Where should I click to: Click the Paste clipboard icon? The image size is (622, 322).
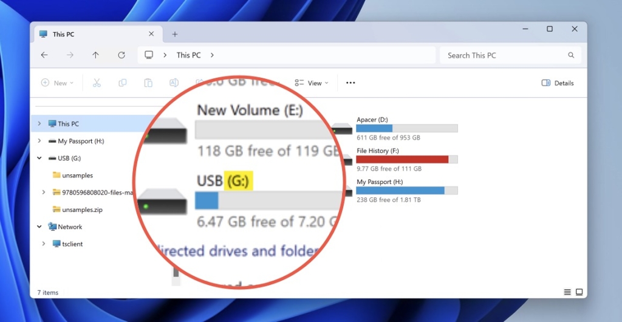tap(148, 83)
